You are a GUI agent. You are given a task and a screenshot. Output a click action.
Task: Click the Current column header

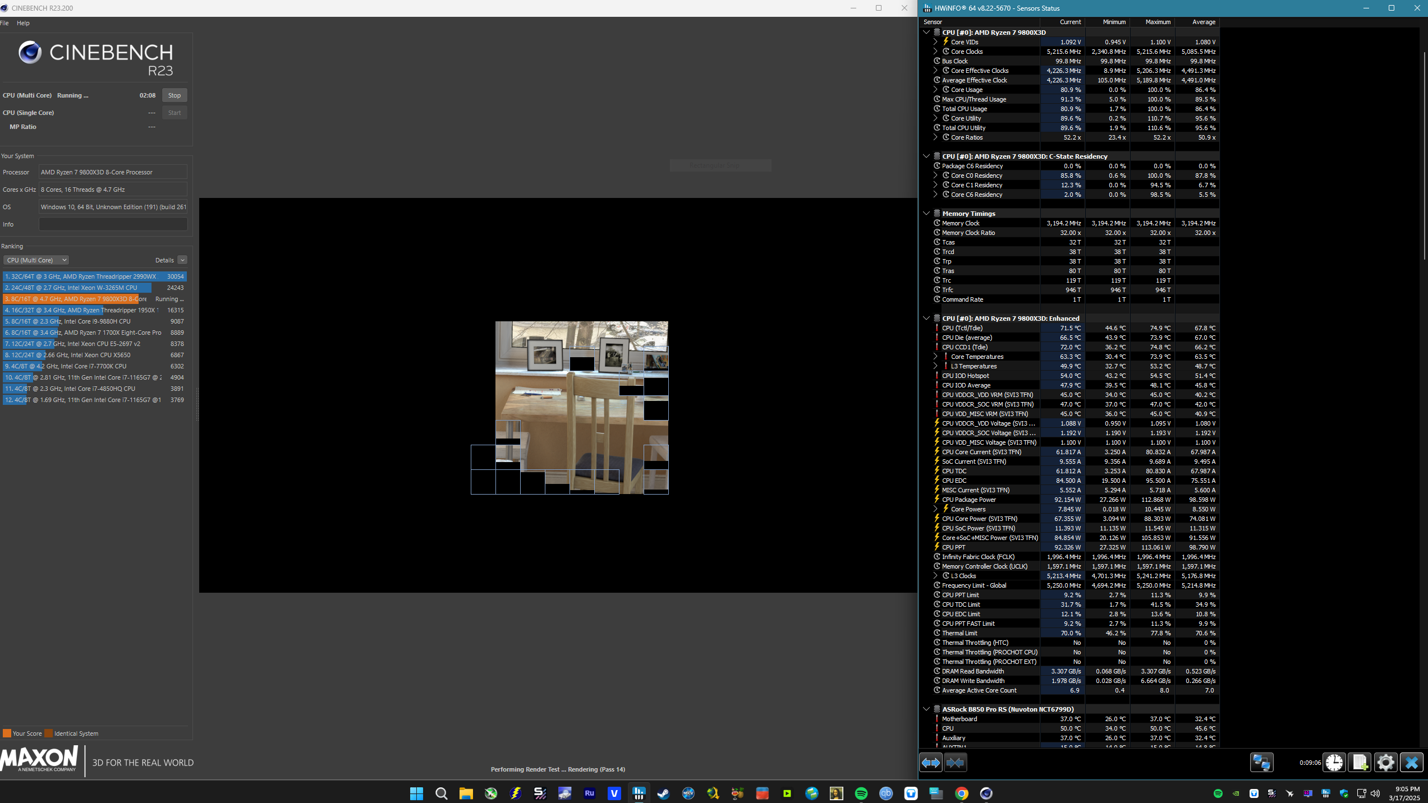1063,22
